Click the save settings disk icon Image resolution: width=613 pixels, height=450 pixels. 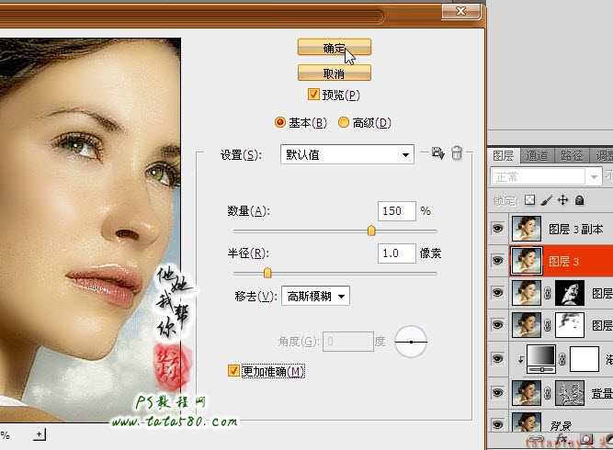pos(437,152)
